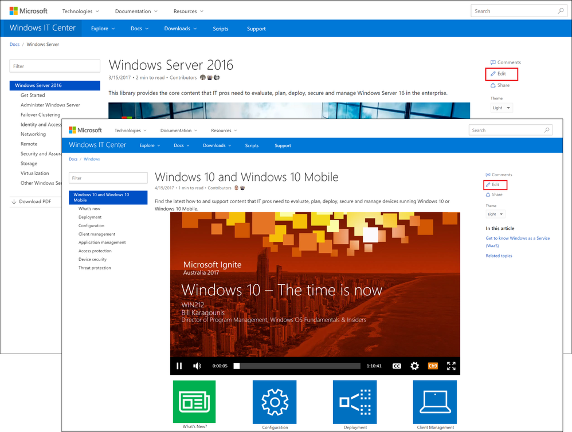Click the first contributor avatar on the Windows Server page
The height and width of the screenshot is (432, 572).
(203, 78)
